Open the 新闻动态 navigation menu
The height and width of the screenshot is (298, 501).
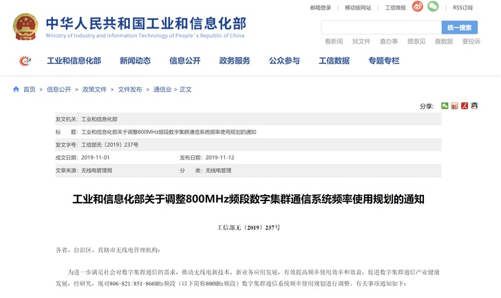(135, 61)
